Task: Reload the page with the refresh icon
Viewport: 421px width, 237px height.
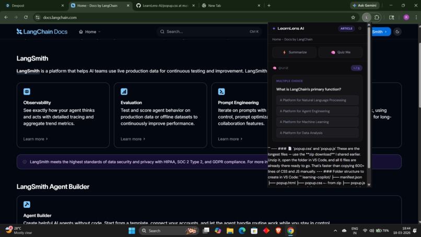Action: point(26,17)
